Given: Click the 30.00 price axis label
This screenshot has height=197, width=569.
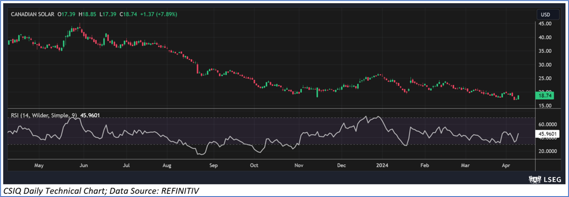Looking at the screenshot, I should click(545, 65).
